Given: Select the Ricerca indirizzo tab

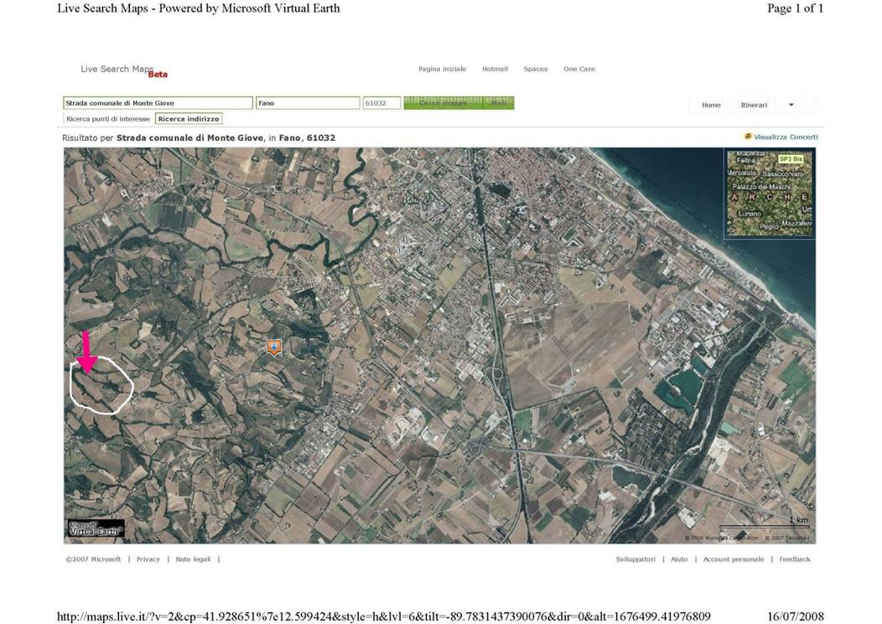Looking at the screenshot, I should pos(189,119).
